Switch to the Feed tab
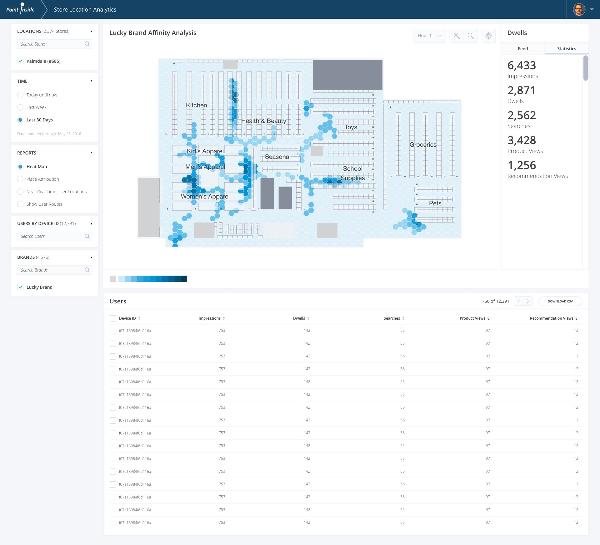 pos(523,49)
